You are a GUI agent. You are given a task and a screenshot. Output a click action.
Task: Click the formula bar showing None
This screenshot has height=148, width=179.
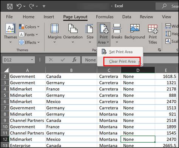tap(130, 60)
